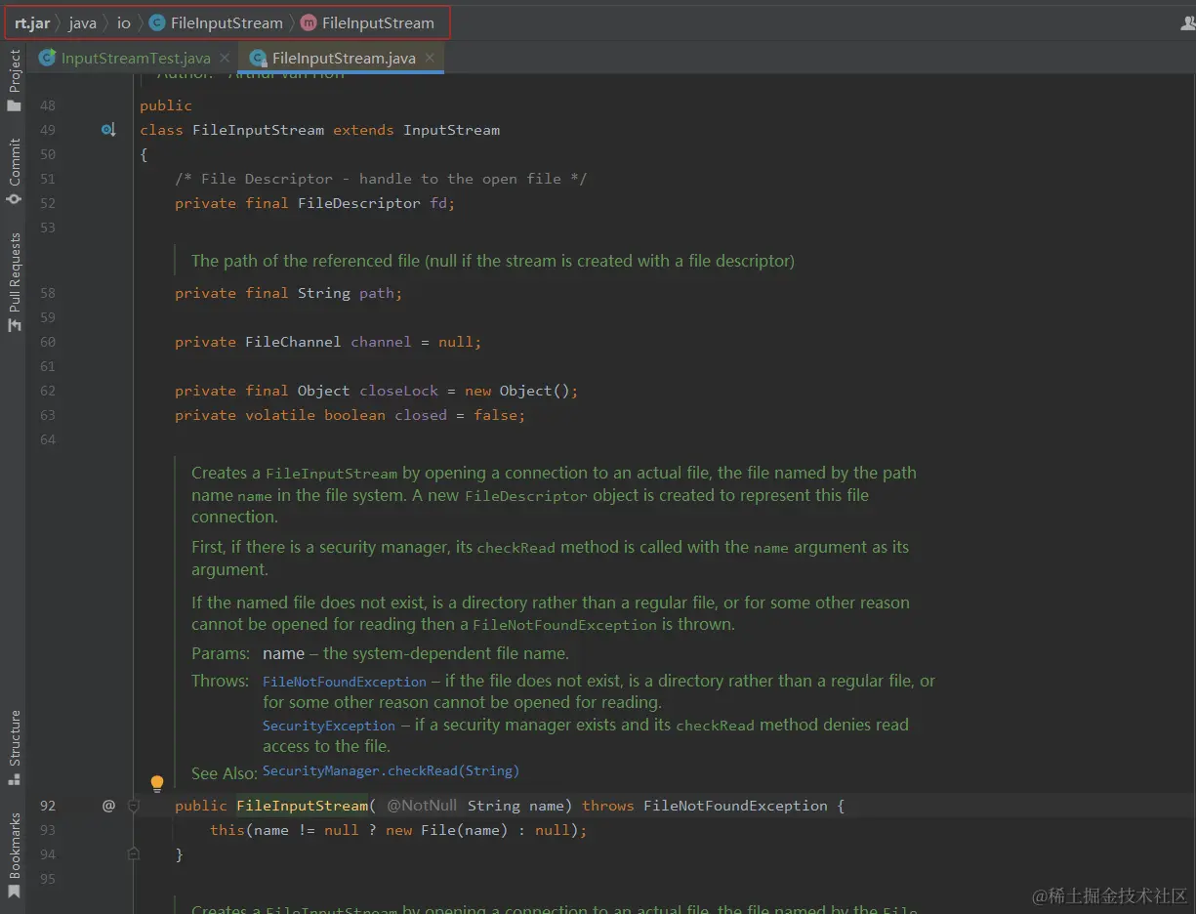Open the FileNotFoundException doc link
Viewport: 1196px width, 914px height.
(x=345, y=682)
